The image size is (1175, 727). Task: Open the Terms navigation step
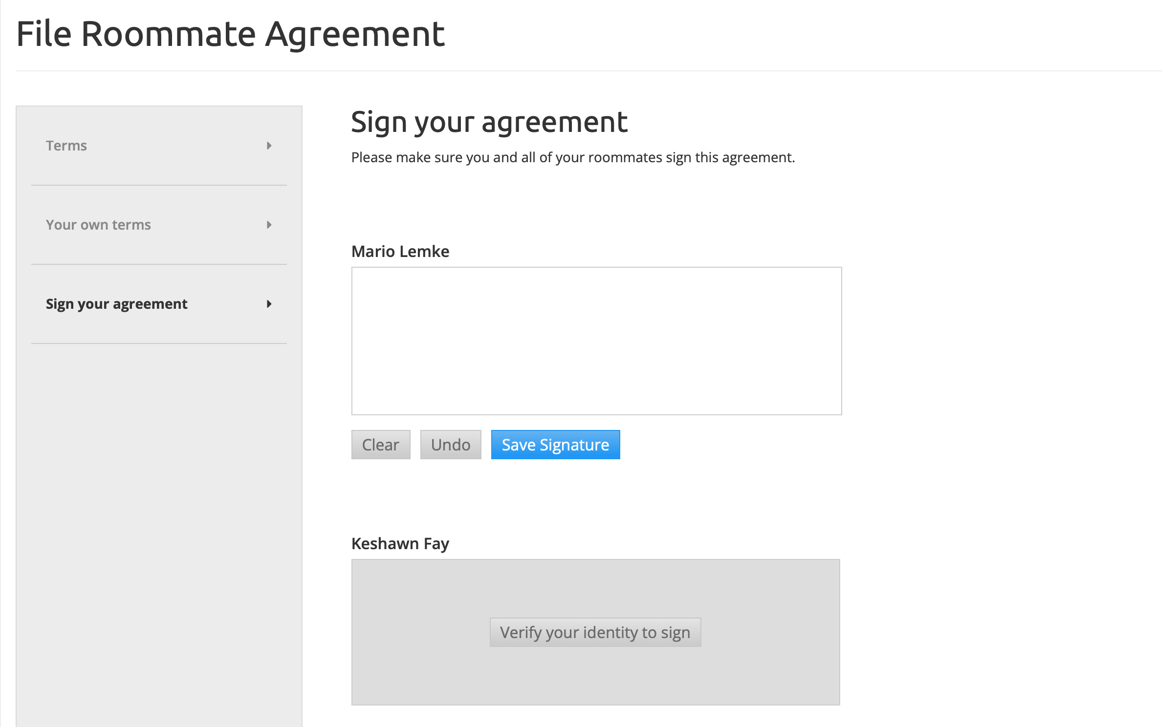[66, 146]
